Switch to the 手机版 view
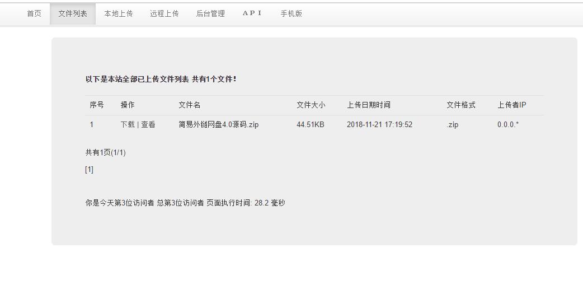This screenshot has height=299, width=583. coord(291,13)
